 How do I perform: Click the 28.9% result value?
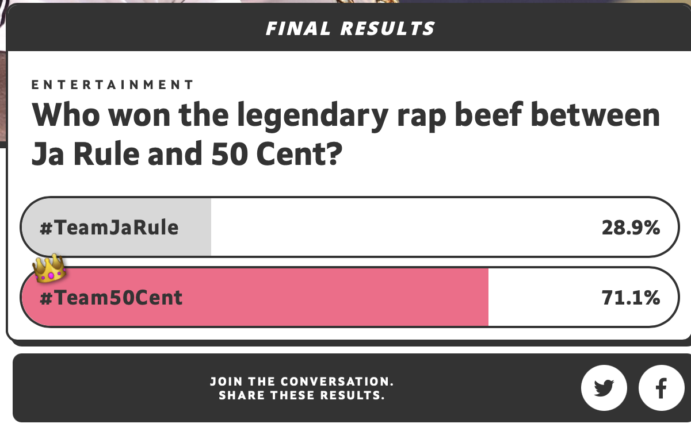[631, 228]
